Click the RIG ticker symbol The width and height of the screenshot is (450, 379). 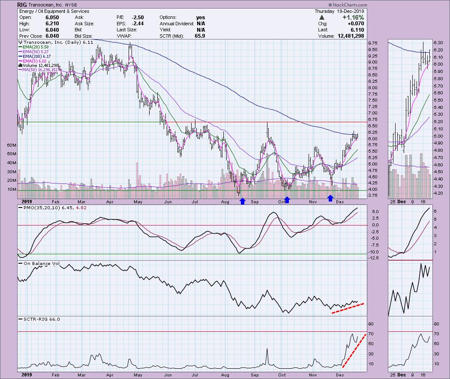[21, 5]
